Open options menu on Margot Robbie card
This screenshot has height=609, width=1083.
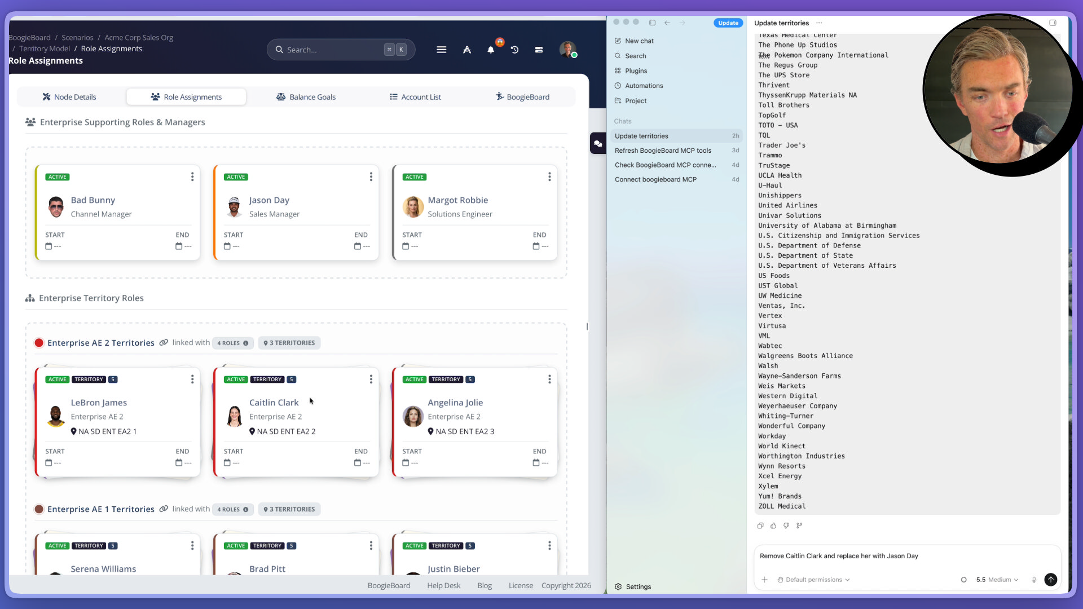click(x=549, y=177)
